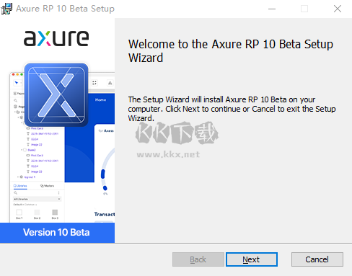Close the setup wizard window
The height and width of the screenshot is (276, 352).
[338, 9]
